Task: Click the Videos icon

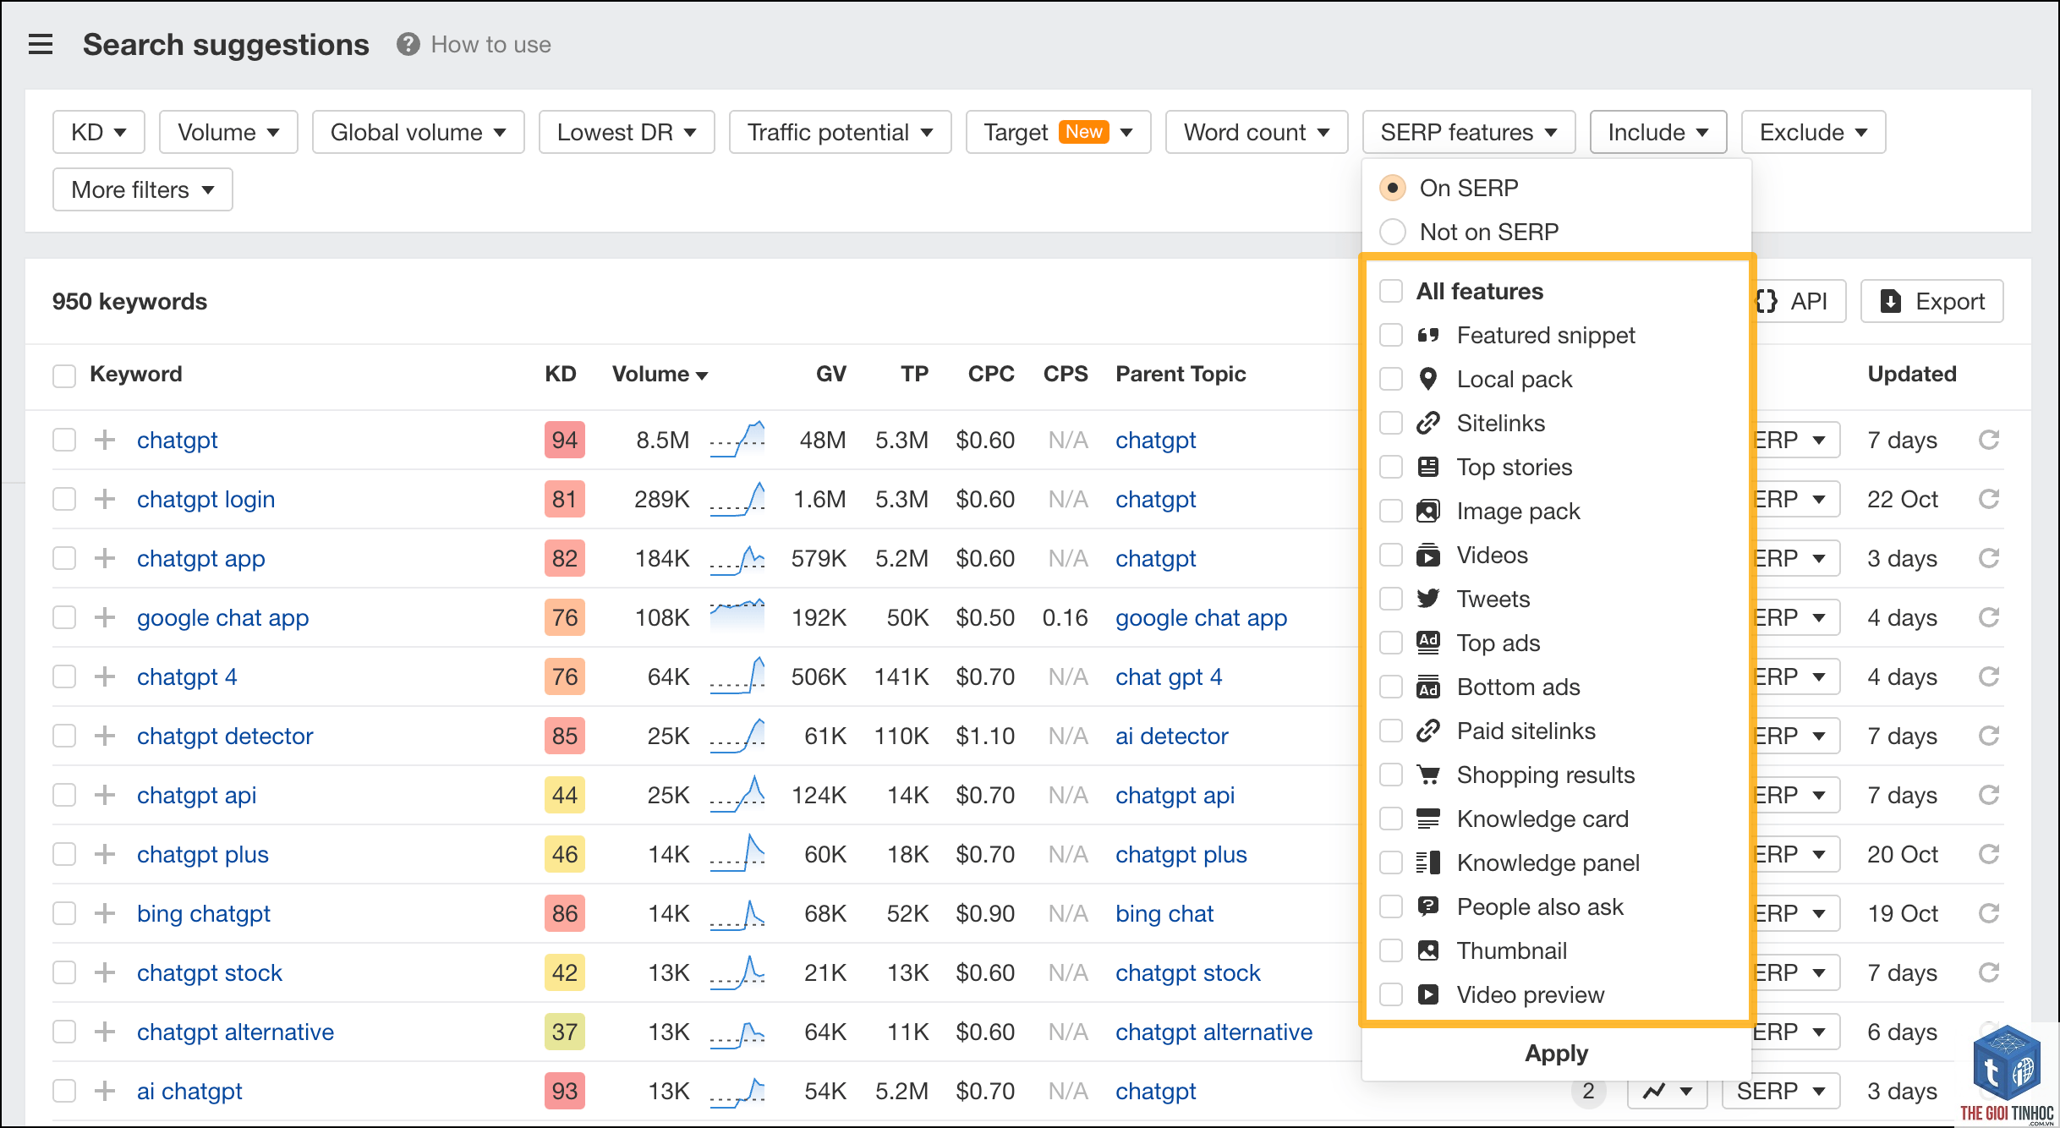Action: pos(1428,555)
